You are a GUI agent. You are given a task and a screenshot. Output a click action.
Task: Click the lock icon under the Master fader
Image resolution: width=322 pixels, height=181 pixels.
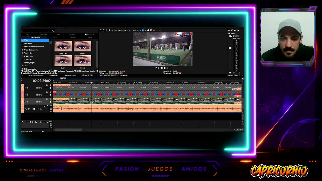230,73
